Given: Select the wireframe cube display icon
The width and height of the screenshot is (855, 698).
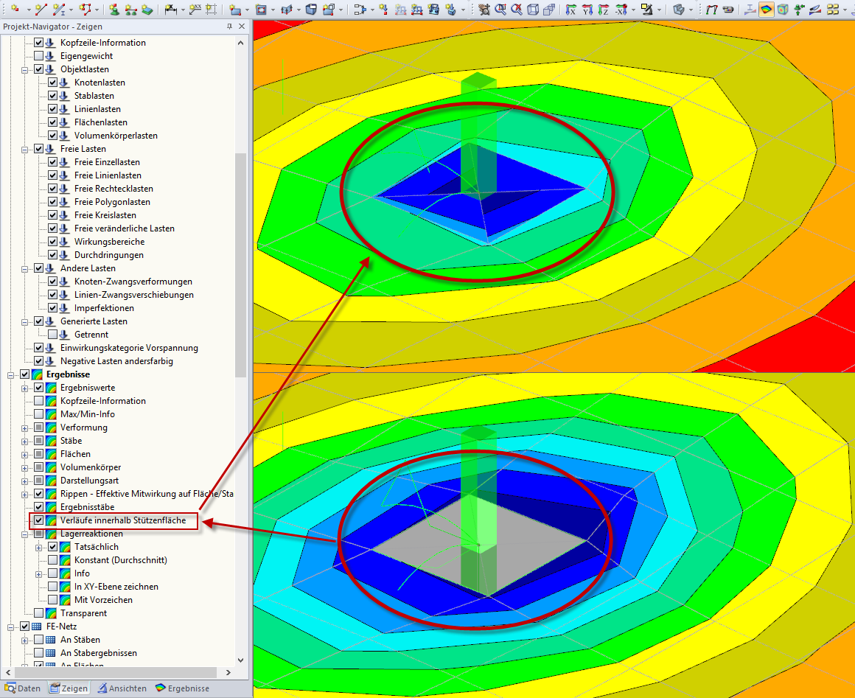Looking at the screenshot, I should (534, 9).
